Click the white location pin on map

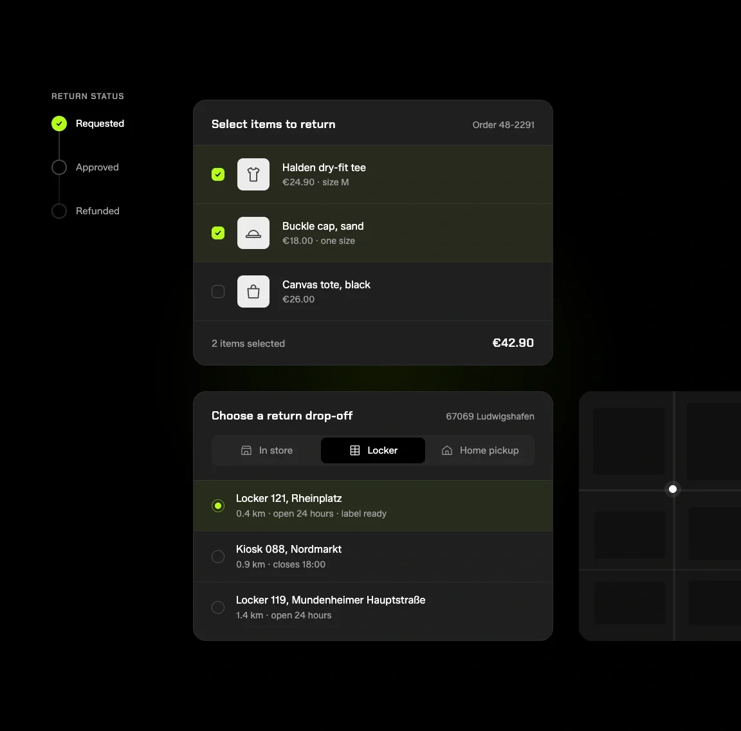click(x=673, y=489)
